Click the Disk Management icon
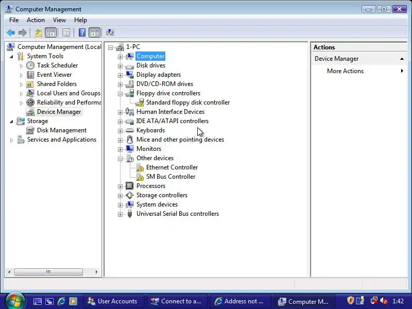 point(30,130)
